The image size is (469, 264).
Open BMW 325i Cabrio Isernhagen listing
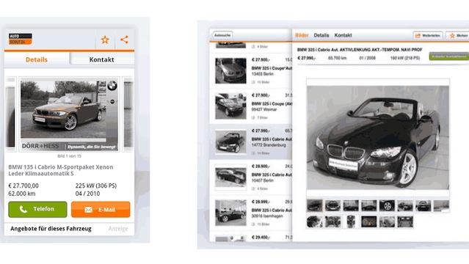pos(251,213)
